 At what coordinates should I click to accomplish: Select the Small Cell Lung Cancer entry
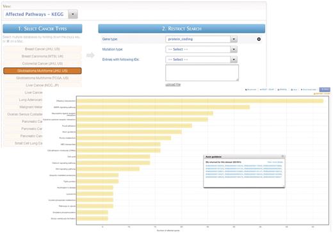tap(23, 143)
